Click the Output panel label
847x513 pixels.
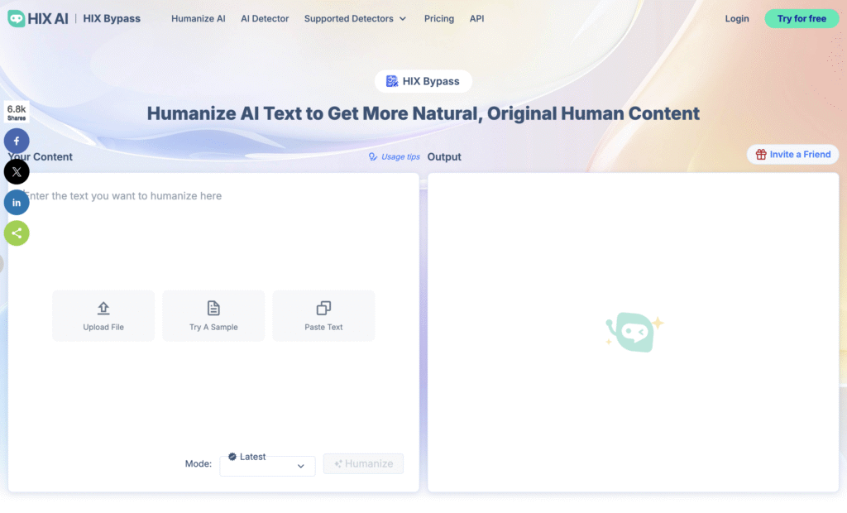pyautogui.click(x=444, y=156)
